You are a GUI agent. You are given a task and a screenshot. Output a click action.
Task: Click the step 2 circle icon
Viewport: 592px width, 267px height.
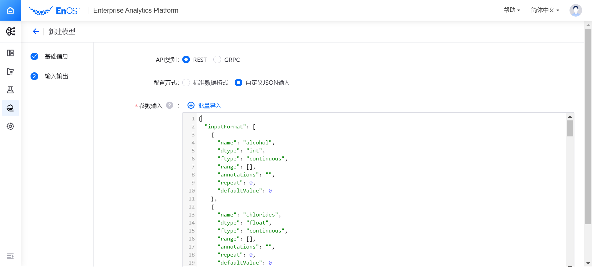tap(34, 76)
